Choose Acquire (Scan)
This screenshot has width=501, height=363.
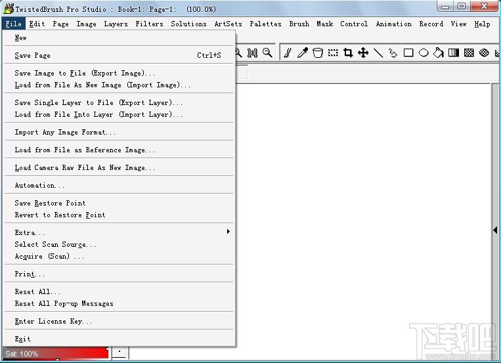(x=119, y=256)
